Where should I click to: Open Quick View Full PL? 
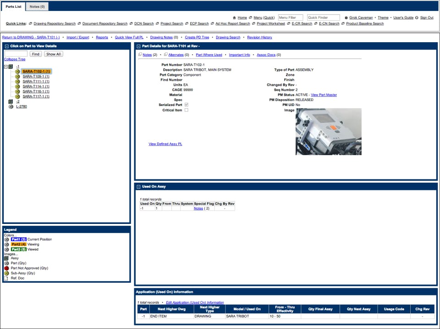pos(129,37)
